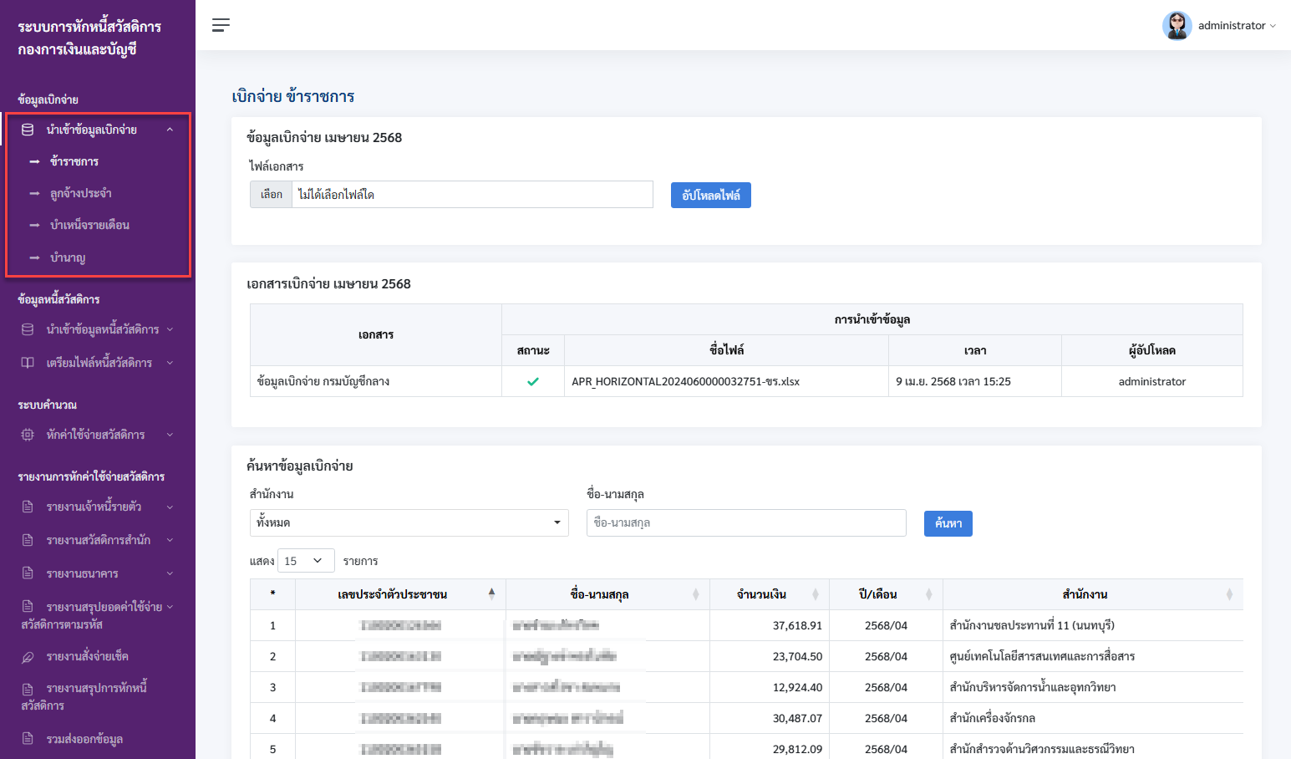Sort table by จำนวนเงิน column arrows
Image resolution: width=1291 pixels, height=759 pixels.
(816, 594)
